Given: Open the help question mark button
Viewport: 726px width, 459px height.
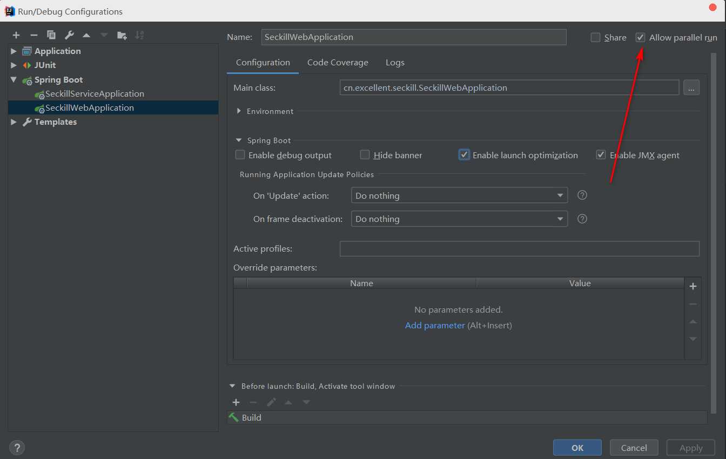Looking at the screenshot, I should click(17, 447).
